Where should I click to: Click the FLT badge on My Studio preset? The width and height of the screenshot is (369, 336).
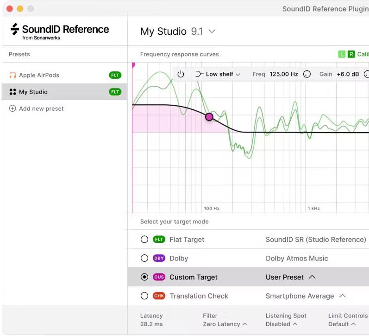115,92
